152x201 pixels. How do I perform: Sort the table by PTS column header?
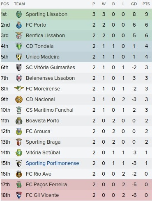point(146,4)
